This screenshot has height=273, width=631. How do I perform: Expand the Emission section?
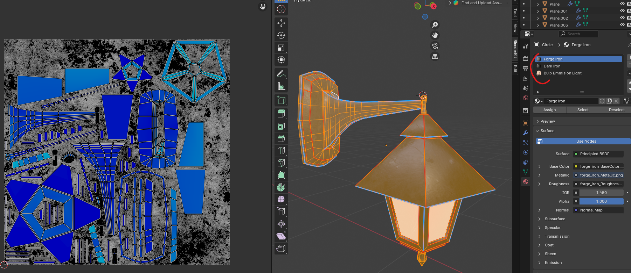coord(539,263)
